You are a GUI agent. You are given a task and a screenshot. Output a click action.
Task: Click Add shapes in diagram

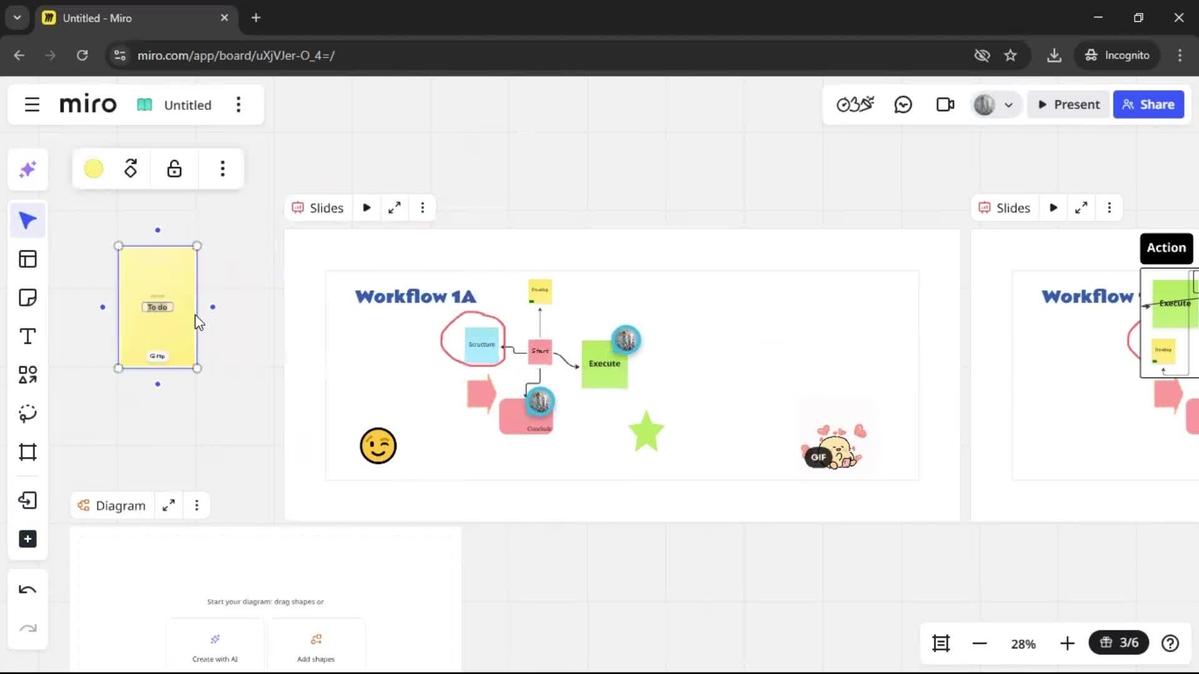tap(316, 647)
